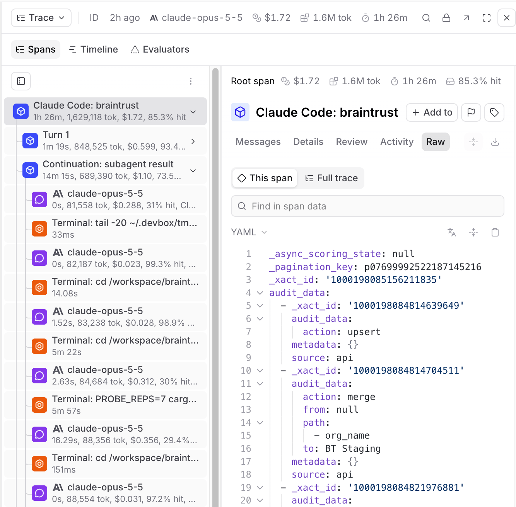The width and height of the screenshot is (516, 507).
Task: Switch to the Timeline tab
Action: click(x=93, y=49)
